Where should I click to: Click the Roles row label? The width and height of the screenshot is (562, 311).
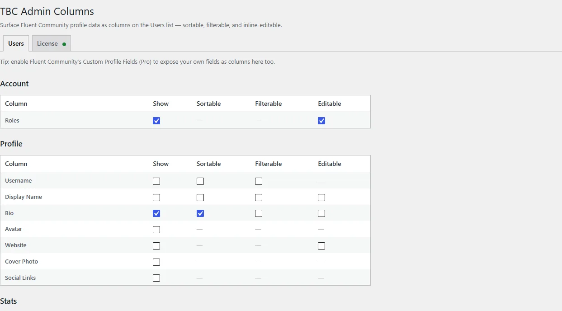12,121
